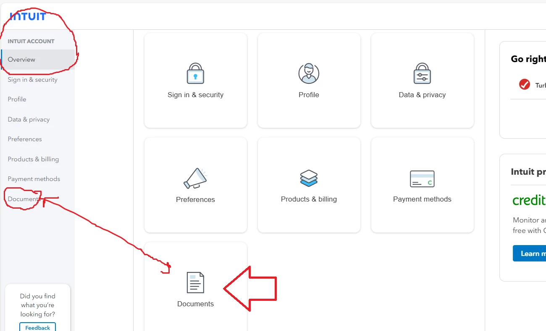546x331 pixels.
Task: Click the Preferences megaphone icon
Action: (x=195, y=178)
